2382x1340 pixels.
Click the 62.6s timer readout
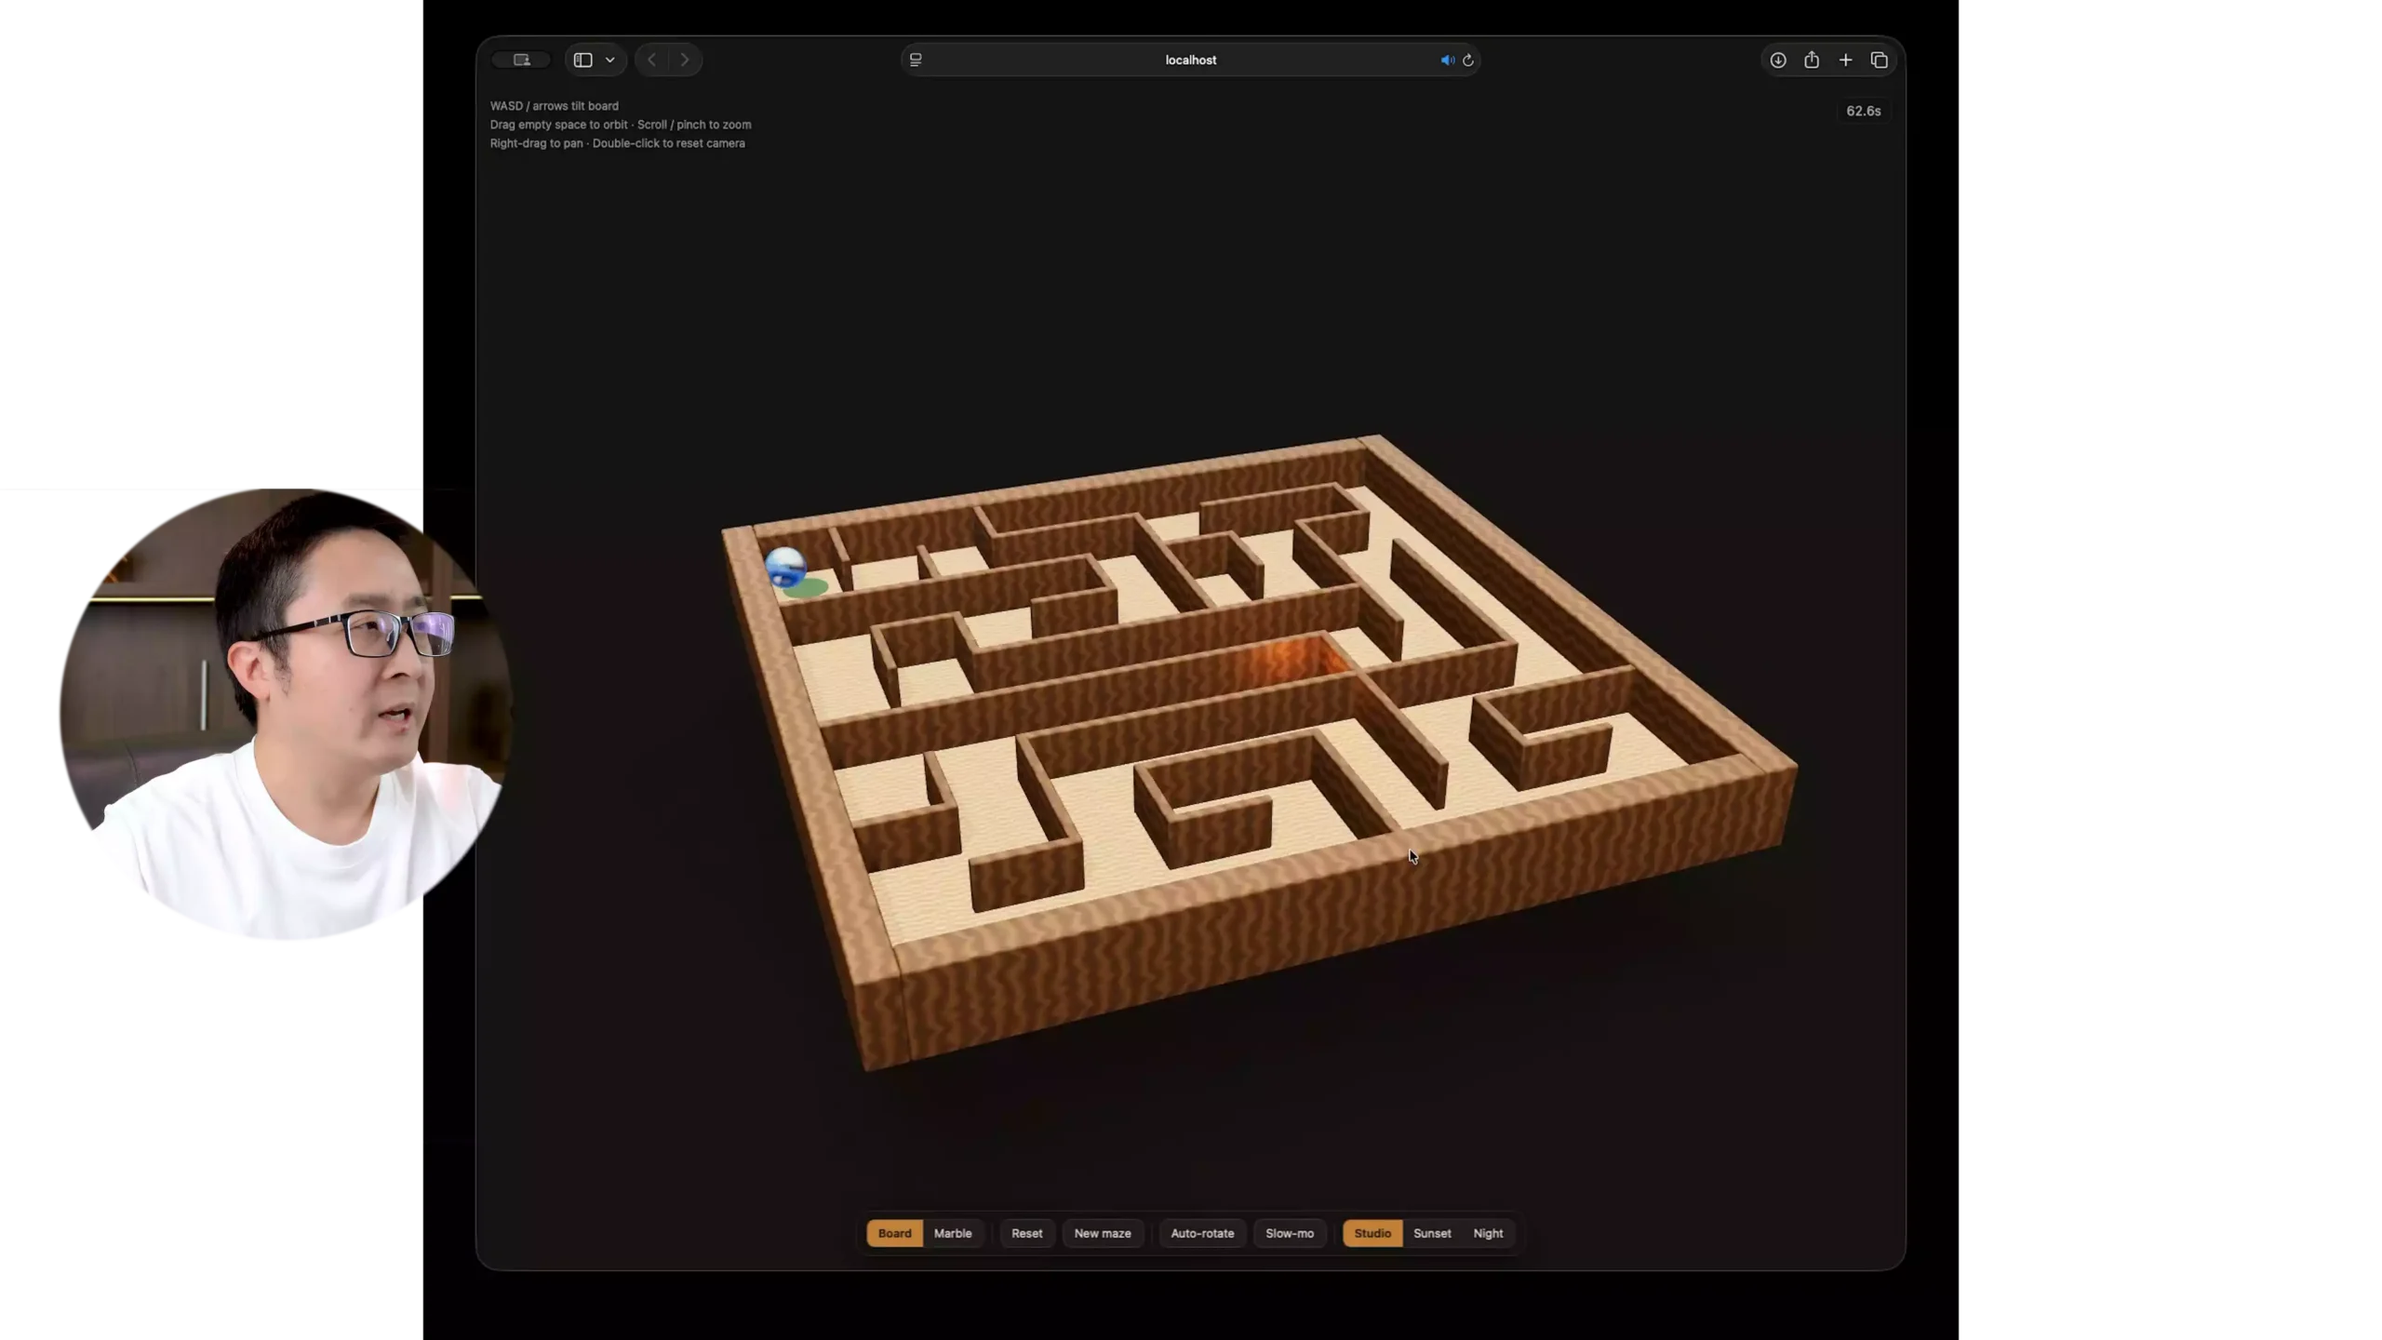coord(1863,111)
